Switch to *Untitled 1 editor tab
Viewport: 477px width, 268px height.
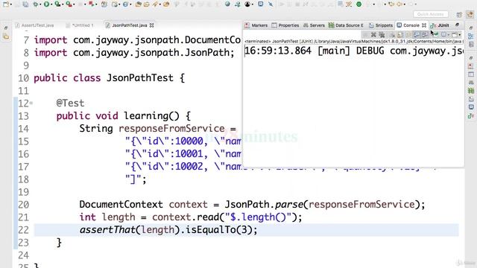pyautogui.click(x=80, y=25)
